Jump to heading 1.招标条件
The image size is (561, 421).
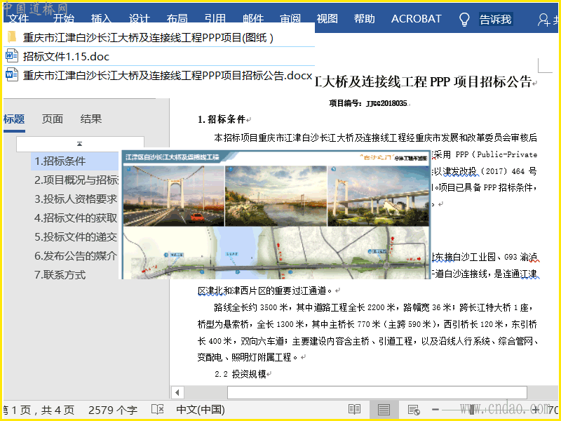pos(60,161)
